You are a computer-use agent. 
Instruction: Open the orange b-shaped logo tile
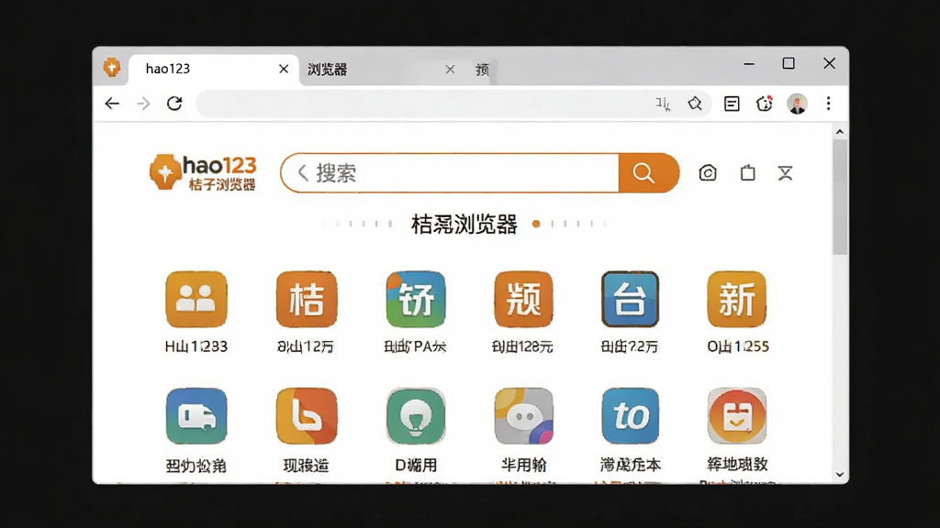click(307, 416)
